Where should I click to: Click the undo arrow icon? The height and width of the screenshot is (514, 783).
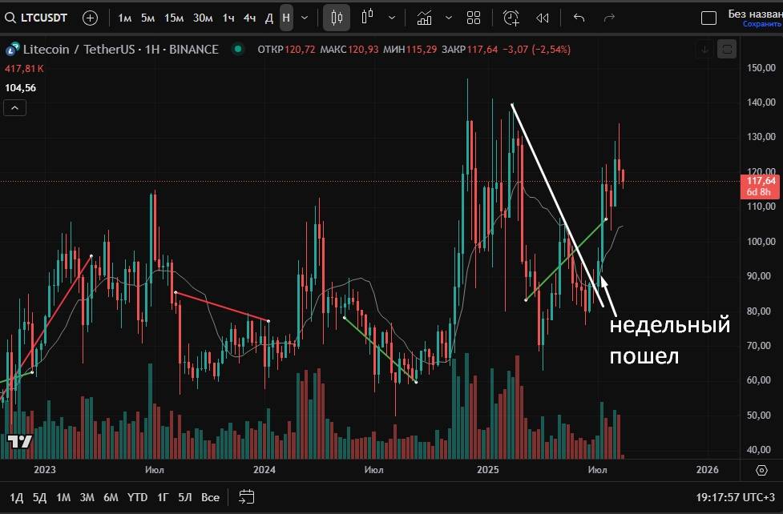click(x=579, y=18)
